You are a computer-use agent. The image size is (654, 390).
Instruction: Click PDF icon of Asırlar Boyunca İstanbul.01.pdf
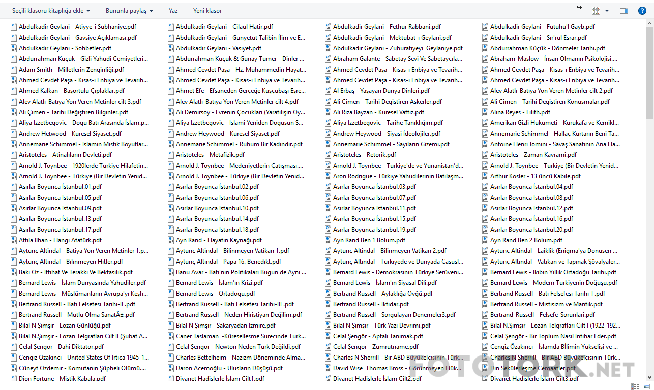point(14,187)
